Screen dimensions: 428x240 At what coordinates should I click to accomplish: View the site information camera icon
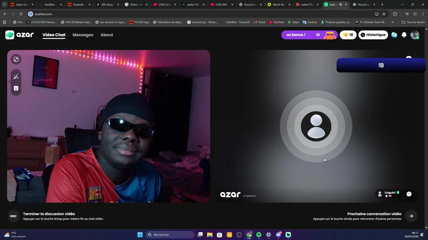30,14
